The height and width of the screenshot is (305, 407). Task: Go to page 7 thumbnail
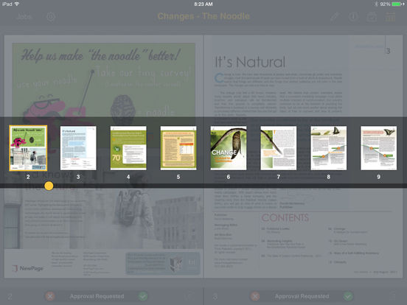click(278, 148)
